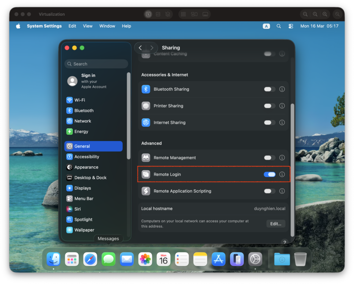The image size is (354, 284).
Task: Open Wi-Fi settings in sidebar
Action: pyautogui.click(x=80, y=100)
